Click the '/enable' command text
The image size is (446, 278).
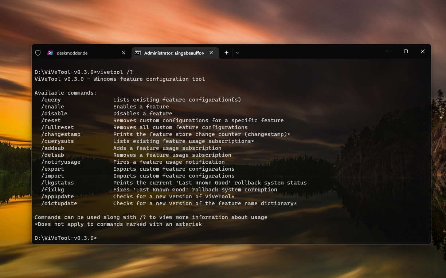(x=52, y=107)
